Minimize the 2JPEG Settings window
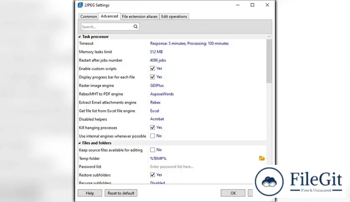The height and width of the screenshot is (202, 350). coord(238,5)
